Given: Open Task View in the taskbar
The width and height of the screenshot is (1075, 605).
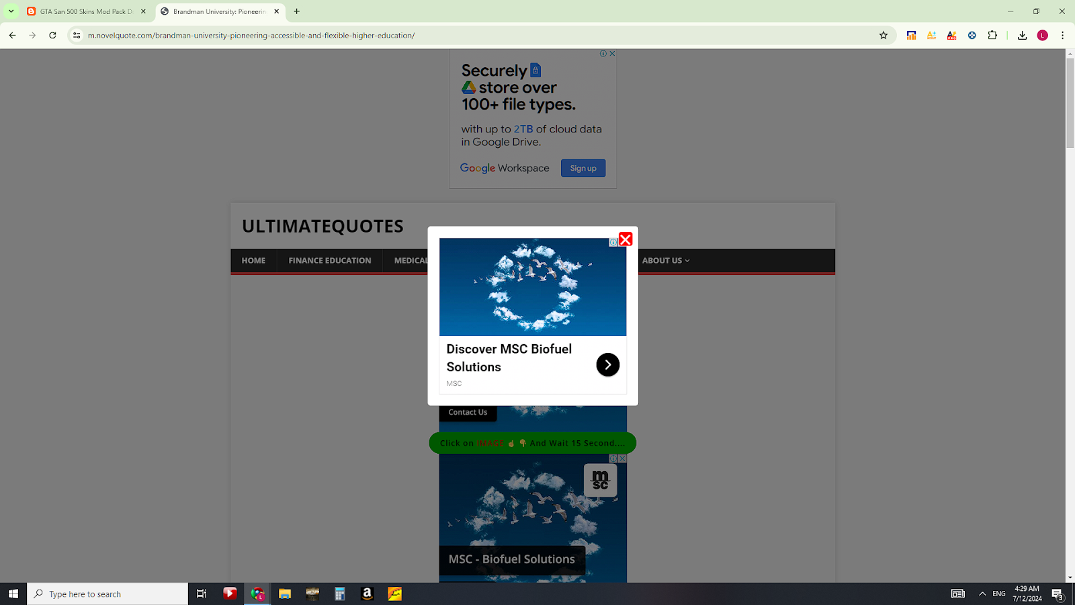Looking at the screenshot, I should (x=201, y=594).
